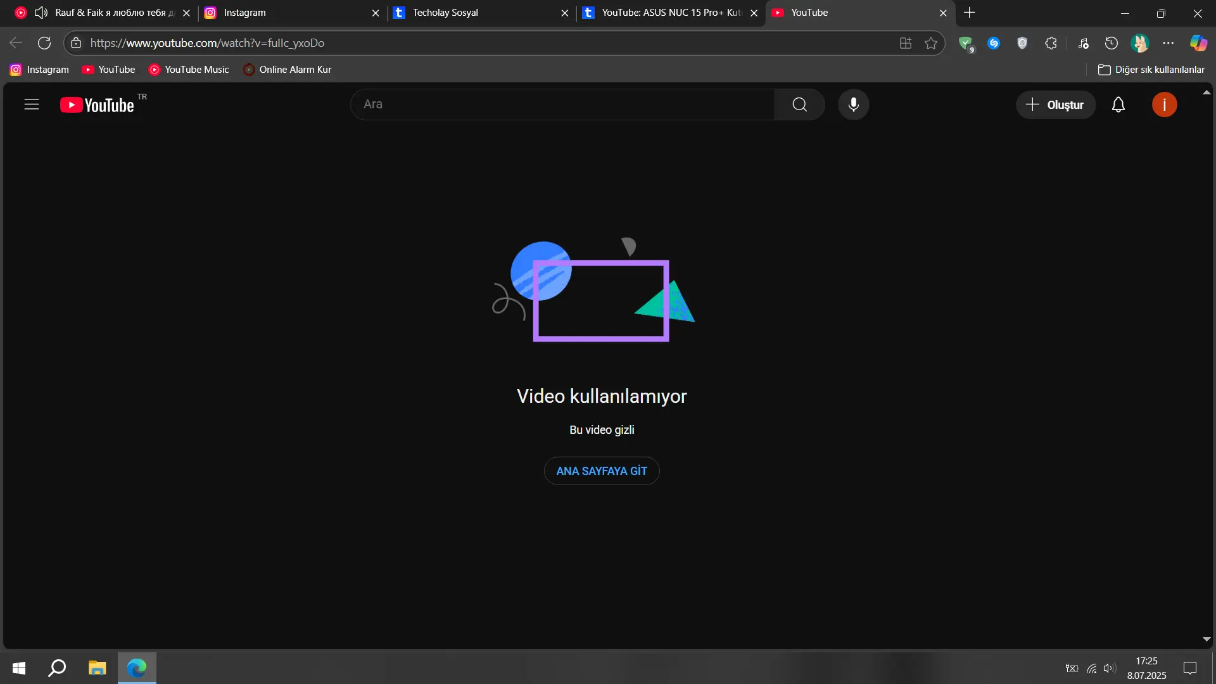1216x684 pixels.
Task: Open Edge settings and more menu
Action: coord(1168,43)
